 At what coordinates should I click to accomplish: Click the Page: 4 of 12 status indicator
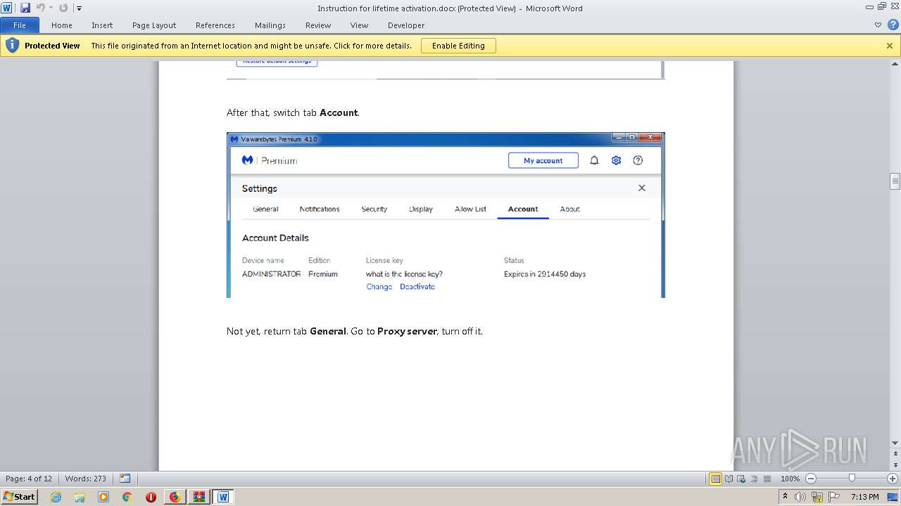click(x=29, y=479)
